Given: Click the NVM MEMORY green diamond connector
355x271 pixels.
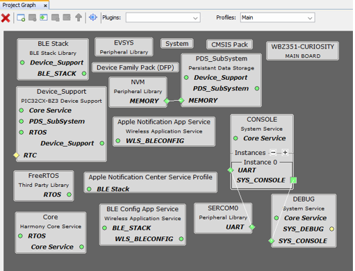Looking at the screenshot, I should coord(167,101).
